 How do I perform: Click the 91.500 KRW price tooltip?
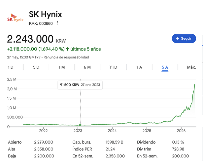pyautogui.click(x=80, y=85)
